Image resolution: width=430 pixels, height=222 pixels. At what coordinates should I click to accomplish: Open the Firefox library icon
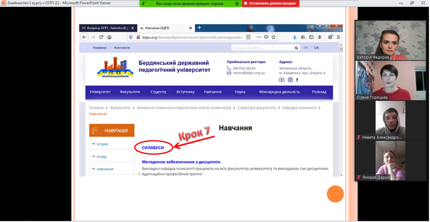[x=303, y=37]
